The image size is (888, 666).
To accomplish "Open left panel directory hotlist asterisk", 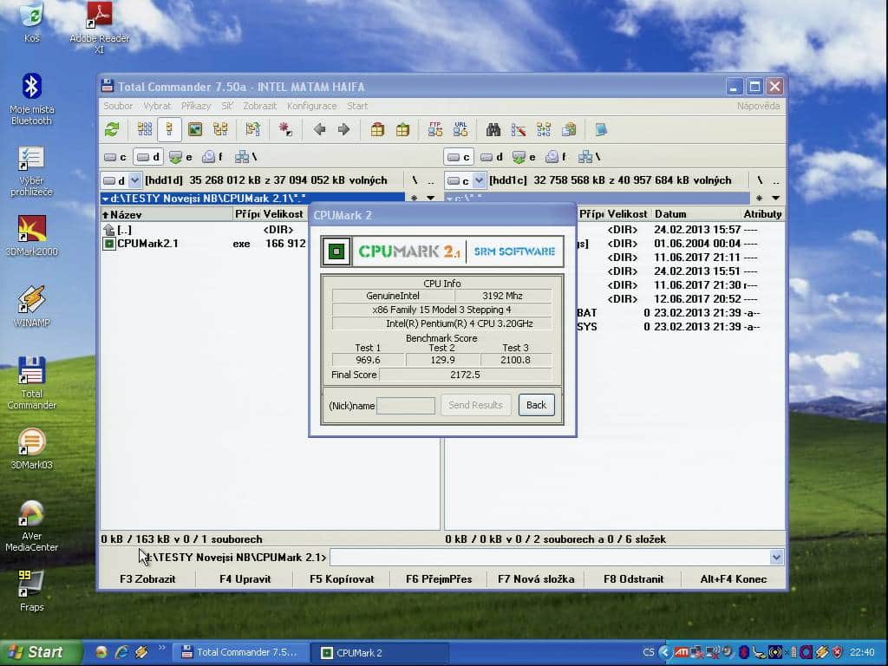I will tap(415, 199).
